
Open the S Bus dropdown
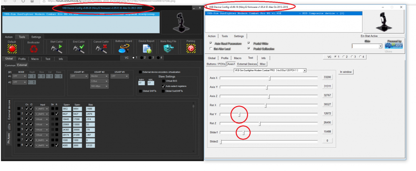click(x=99, y=81)
